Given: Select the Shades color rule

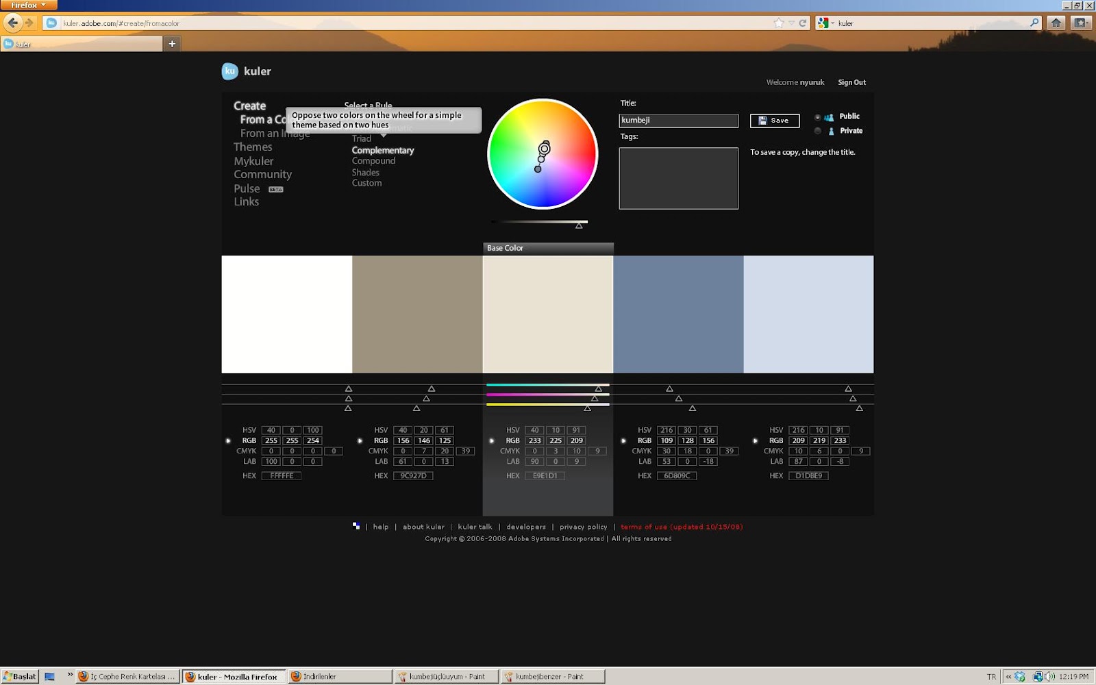Looking at the screenshot, I should tap(365, 173).
